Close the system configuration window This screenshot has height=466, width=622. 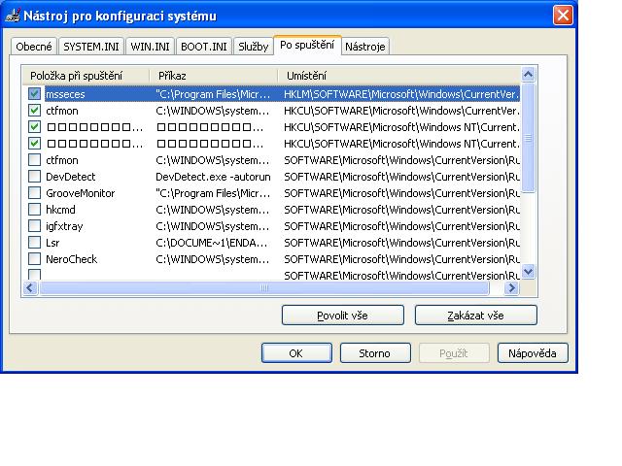click(x=563, y=16)
